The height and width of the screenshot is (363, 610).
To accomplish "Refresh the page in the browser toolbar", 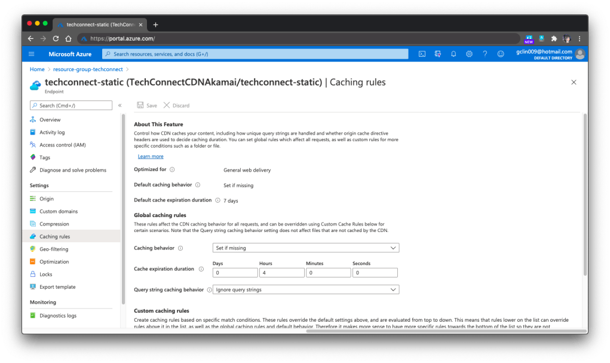I will (56, 38).
